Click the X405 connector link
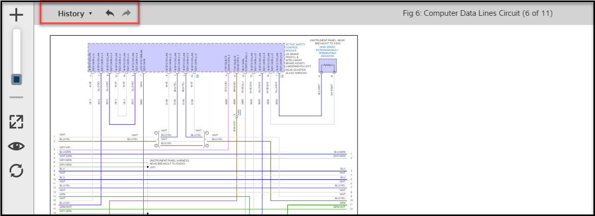595x216 pixels. click(x=239, y=111)
